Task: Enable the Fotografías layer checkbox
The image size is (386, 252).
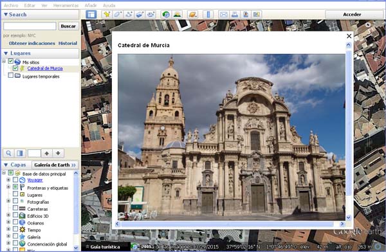Action: [x=15, y=201]
